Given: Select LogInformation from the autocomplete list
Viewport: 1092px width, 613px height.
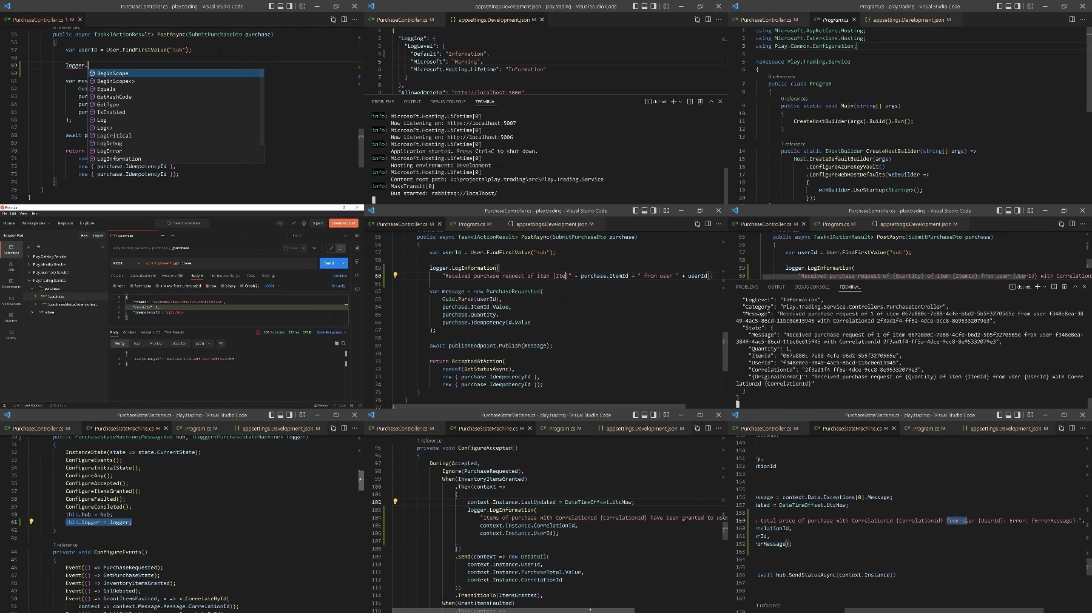Looking at the screenshot, I should click(x=119, y=159).
